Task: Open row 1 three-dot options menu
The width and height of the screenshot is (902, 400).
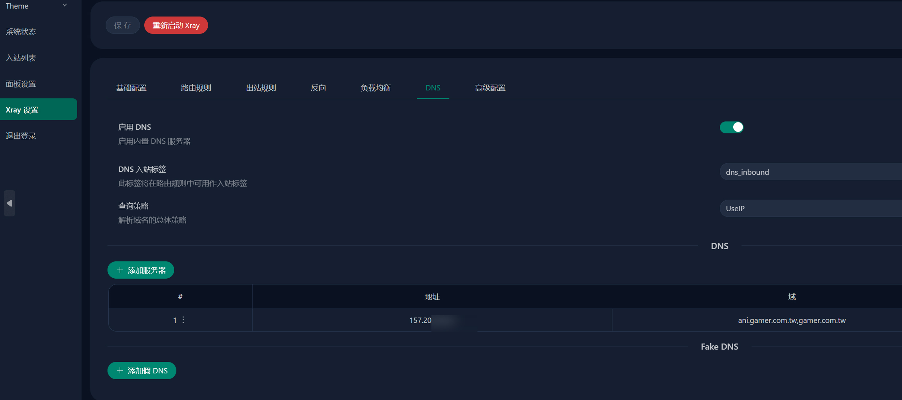Action: (x=183, y=320)
